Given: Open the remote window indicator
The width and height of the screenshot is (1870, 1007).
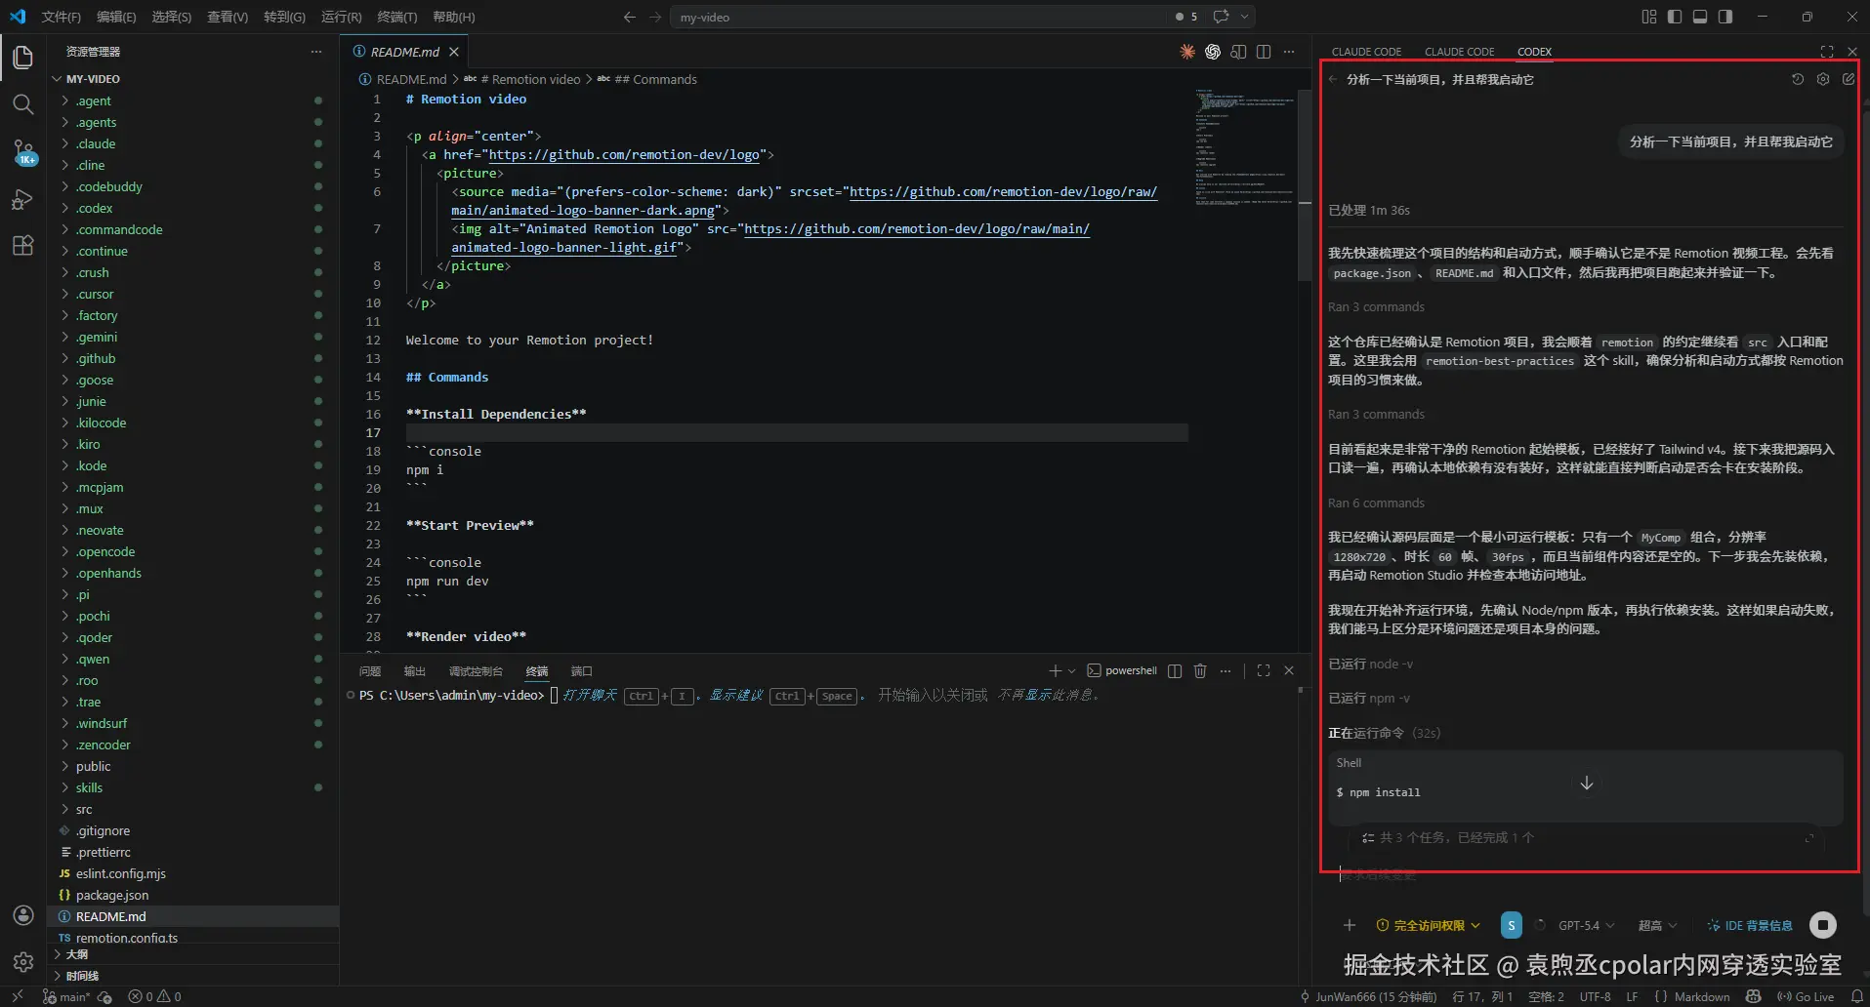Looking at the screenshot, I should click(x=17, y=996).
